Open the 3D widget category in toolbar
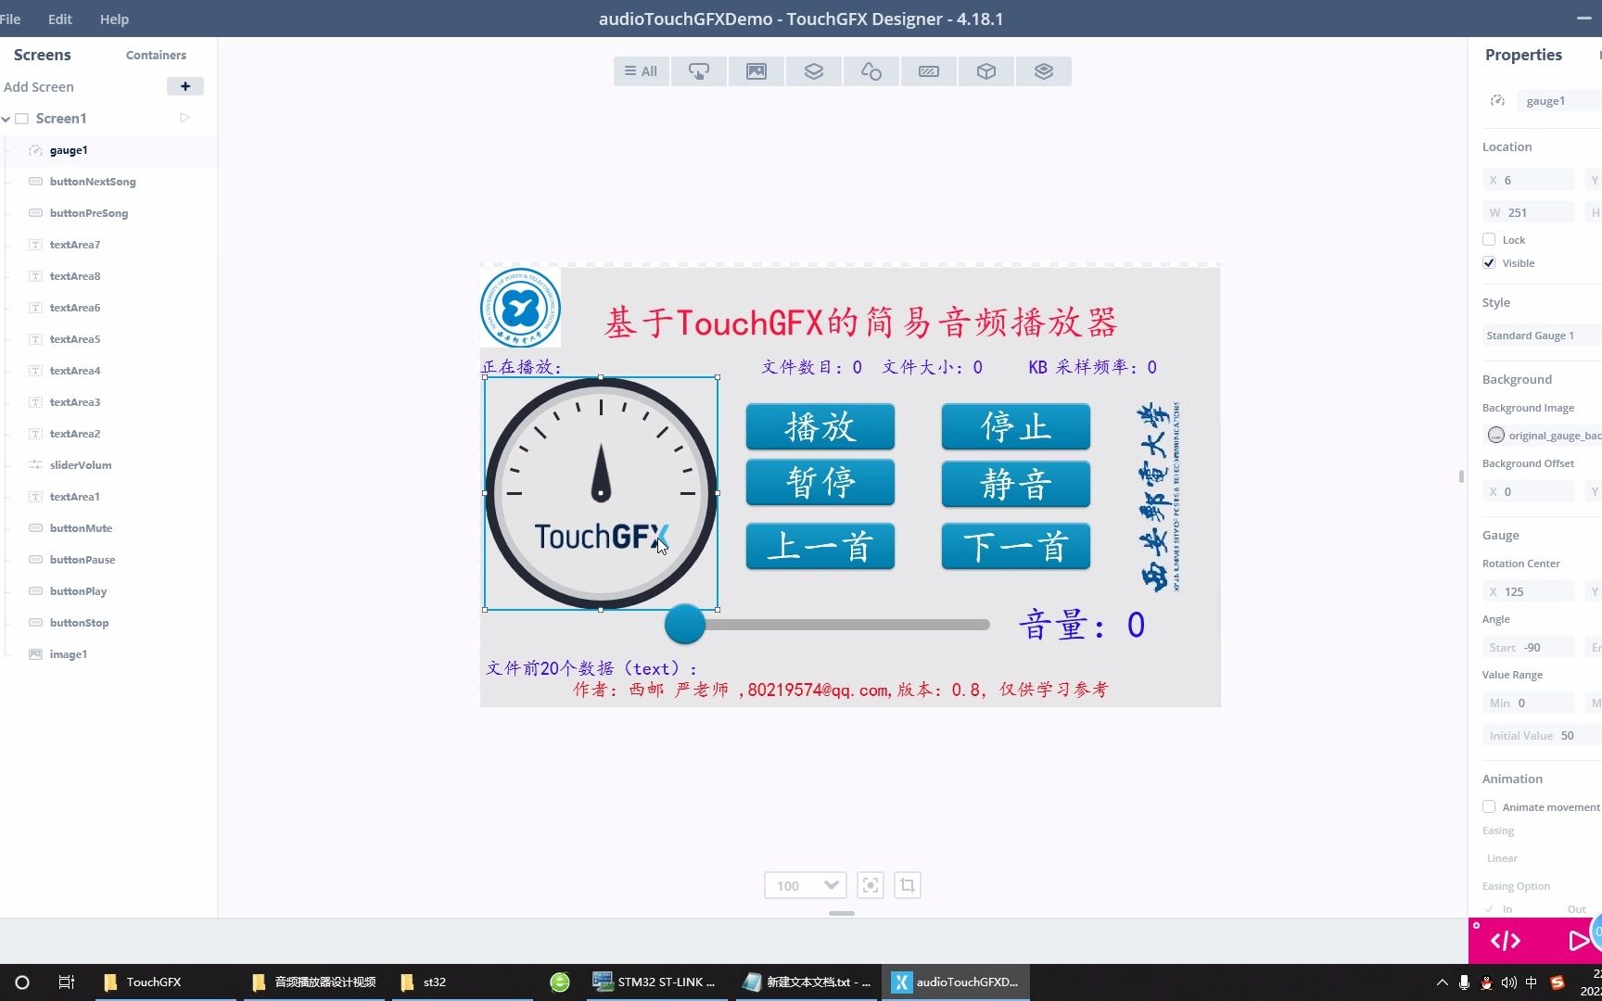This screenshot has height=1001, width=1602. 985,70
